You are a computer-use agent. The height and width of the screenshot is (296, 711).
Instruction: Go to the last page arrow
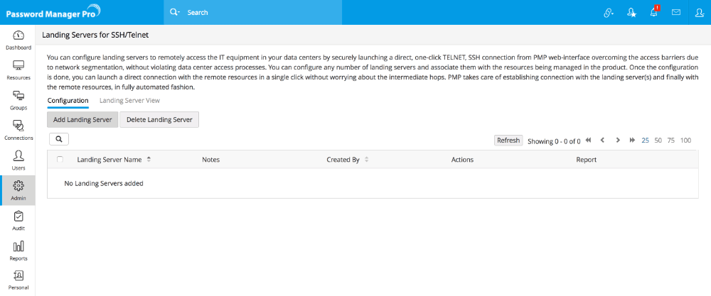(x=632, y=141)
